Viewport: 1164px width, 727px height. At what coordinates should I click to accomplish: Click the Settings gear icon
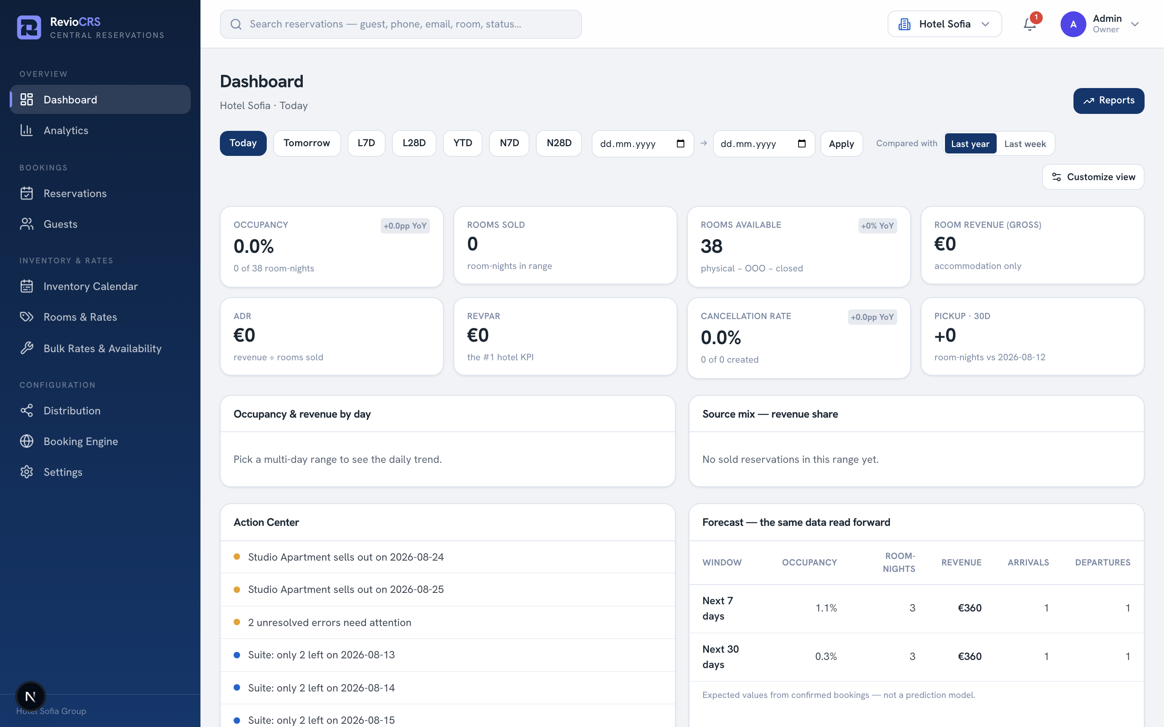click(26, 472)
